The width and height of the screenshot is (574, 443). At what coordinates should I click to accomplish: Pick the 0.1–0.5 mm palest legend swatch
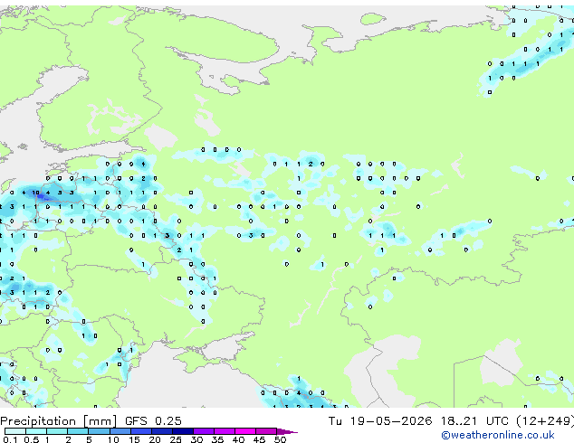pos(15,431)
